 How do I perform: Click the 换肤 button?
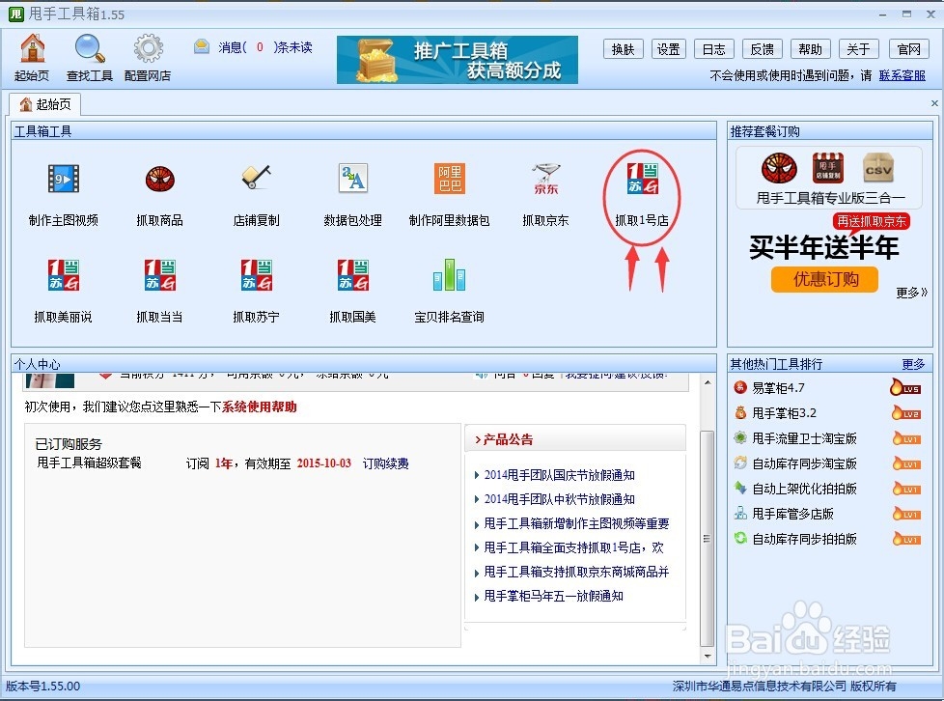click(623, 48)
